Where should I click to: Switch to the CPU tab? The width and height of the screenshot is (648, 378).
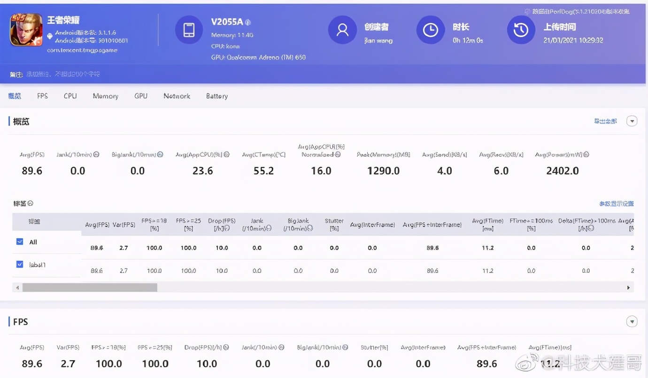pos(70,96)
